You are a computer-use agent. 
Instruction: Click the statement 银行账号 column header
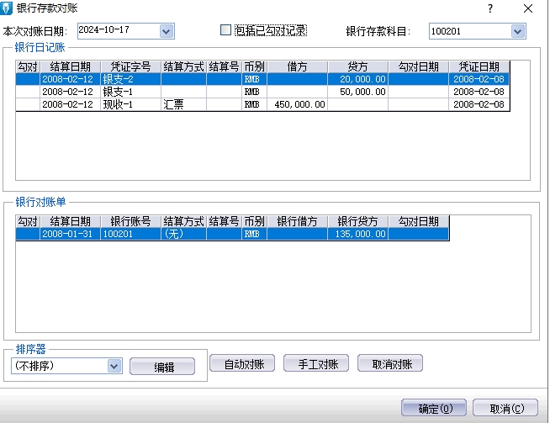[130, 222]
